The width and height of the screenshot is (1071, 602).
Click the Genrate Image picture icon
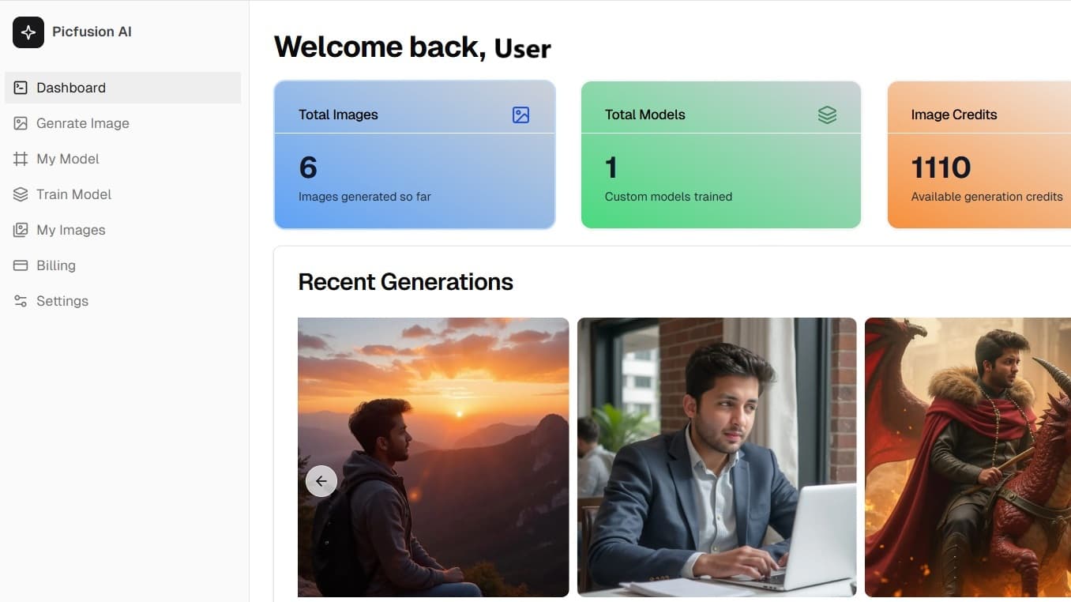click(x=21, y=123)
